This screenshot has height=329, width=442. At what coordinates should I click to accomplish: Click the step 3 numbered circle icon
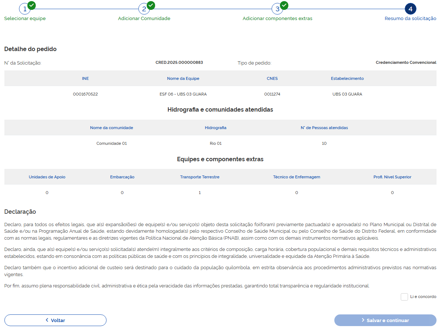pos(277,9)
